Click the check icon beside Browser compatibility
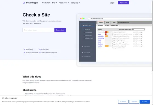The image size is (153, 105). [x=24, y=52]
